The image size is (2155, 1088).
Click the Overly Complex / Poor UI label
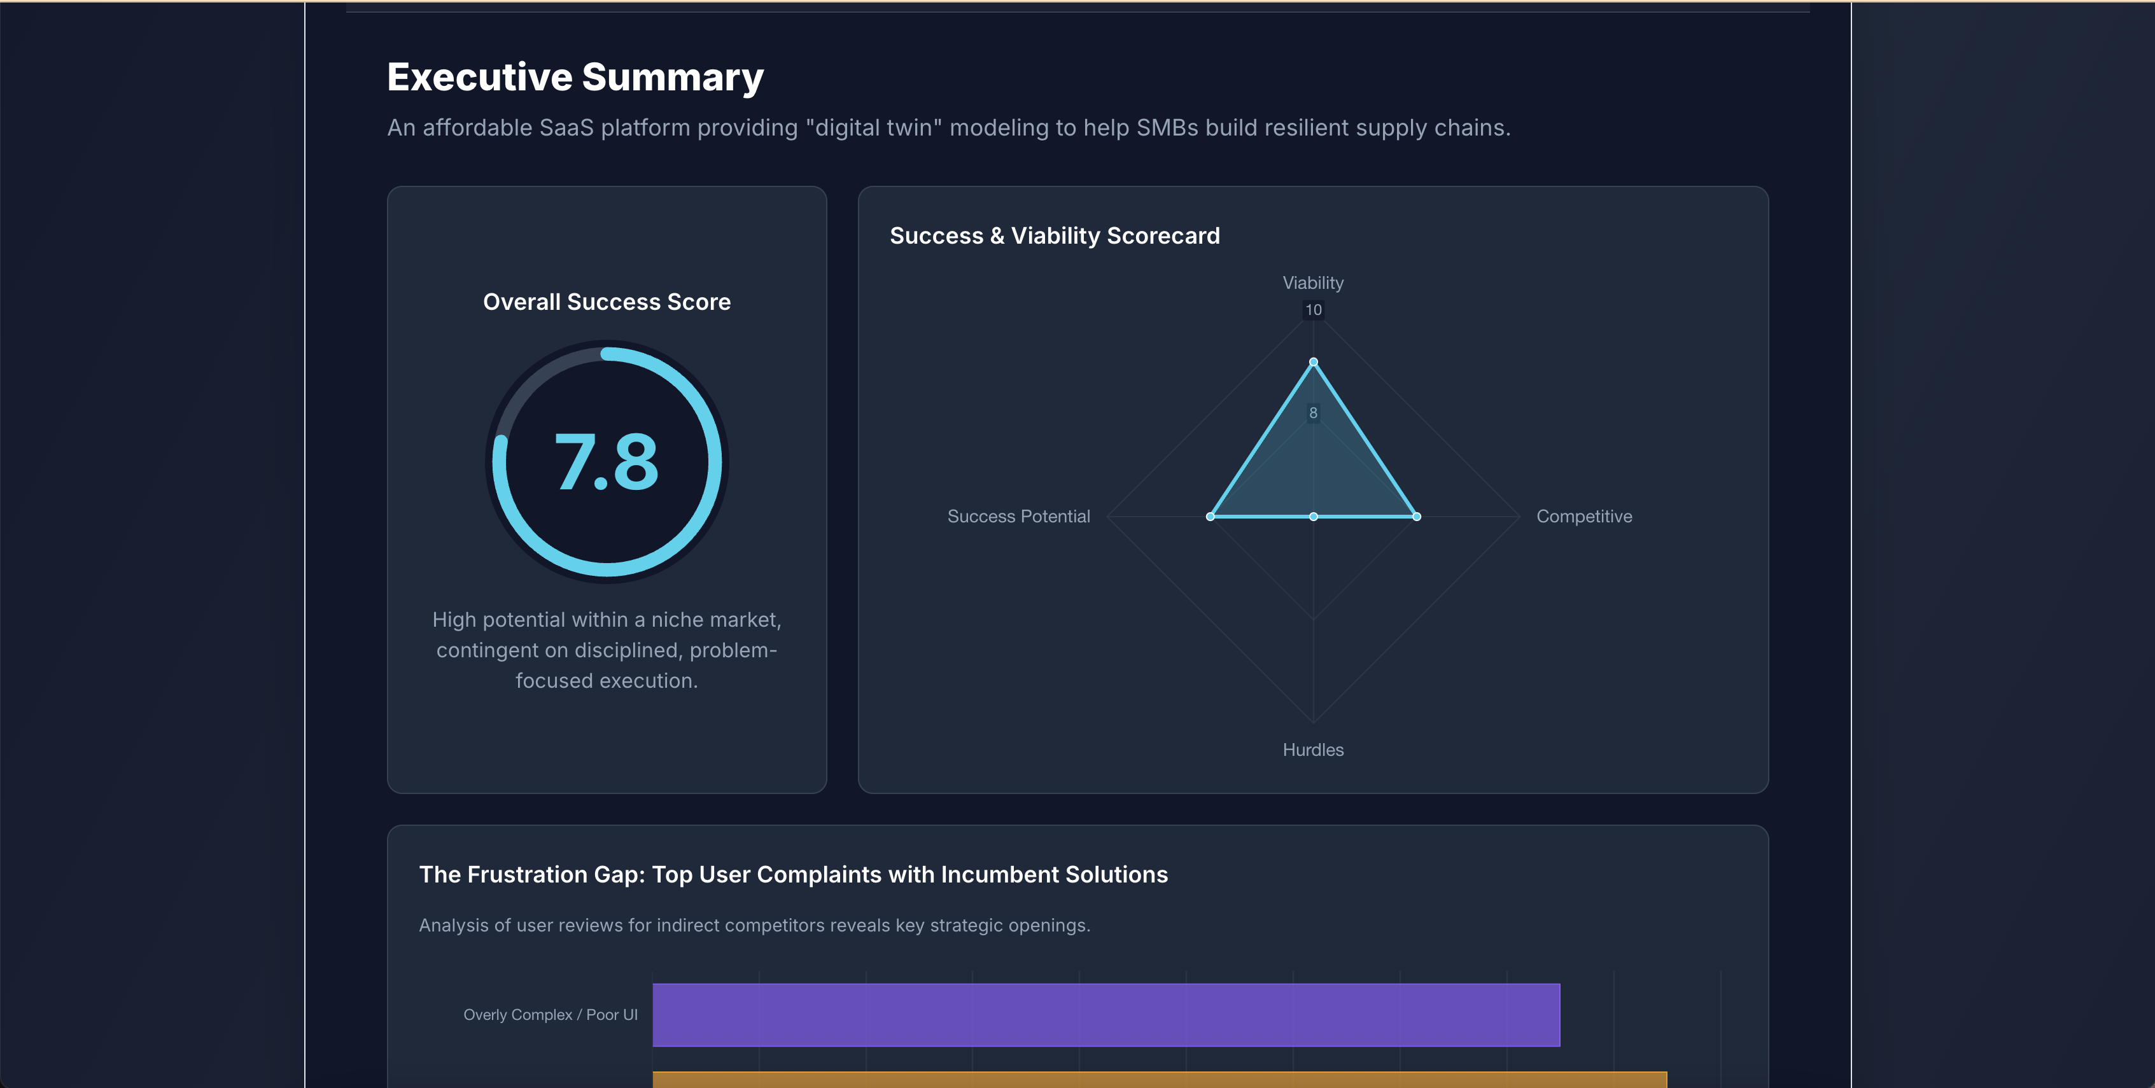(x=550, y=1014)
